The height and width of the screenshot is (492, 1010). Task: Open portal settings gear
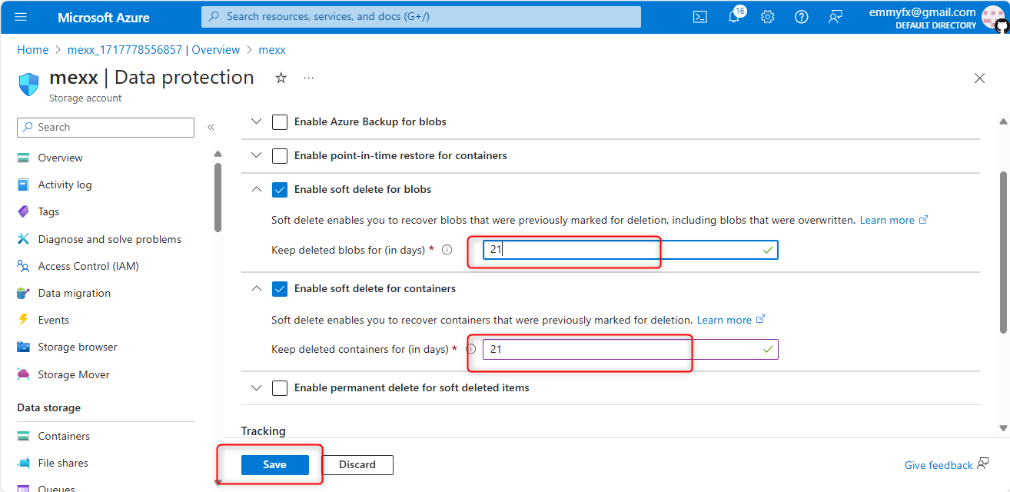(767, 17)
